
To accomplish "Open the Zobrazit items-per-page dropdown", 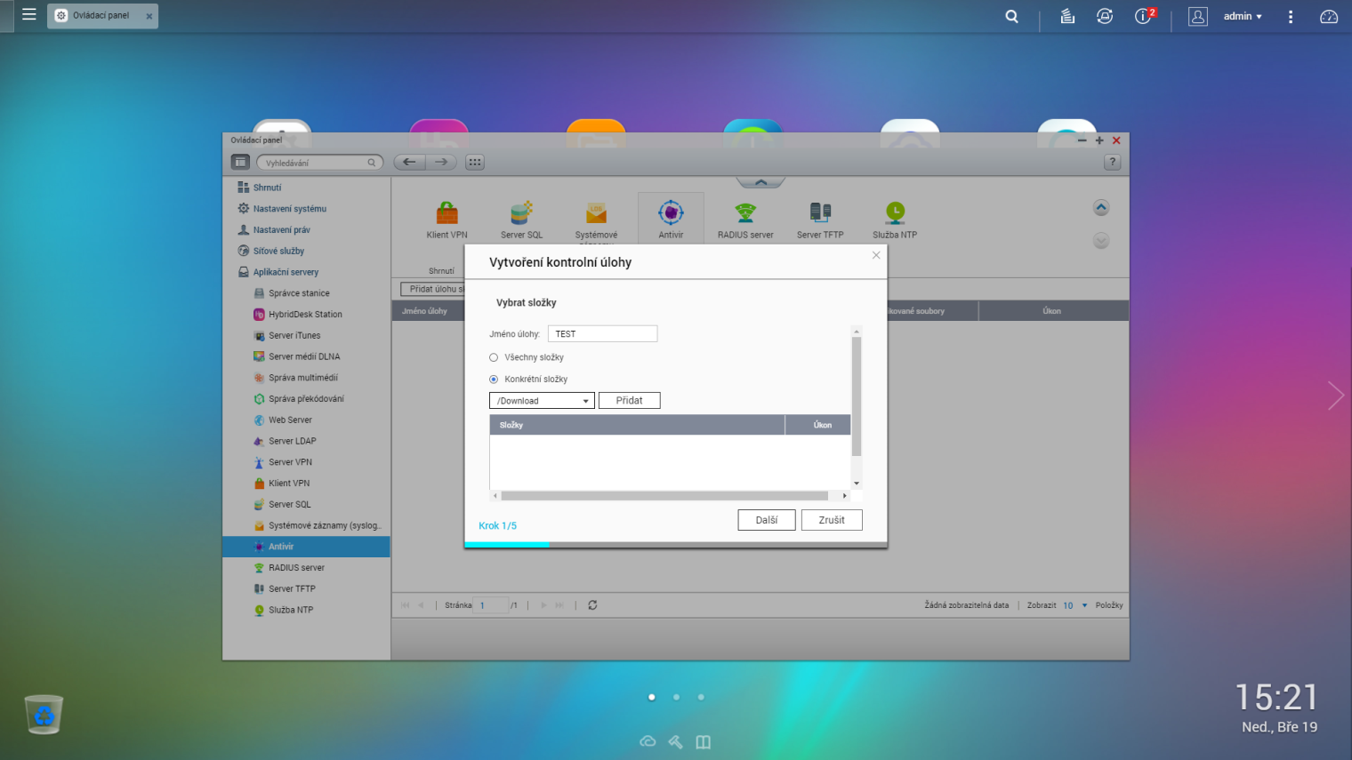I will pos(1074,605).
